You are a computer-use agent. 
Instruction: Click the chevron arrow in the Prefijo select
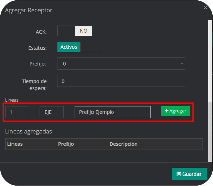point(182,64)
